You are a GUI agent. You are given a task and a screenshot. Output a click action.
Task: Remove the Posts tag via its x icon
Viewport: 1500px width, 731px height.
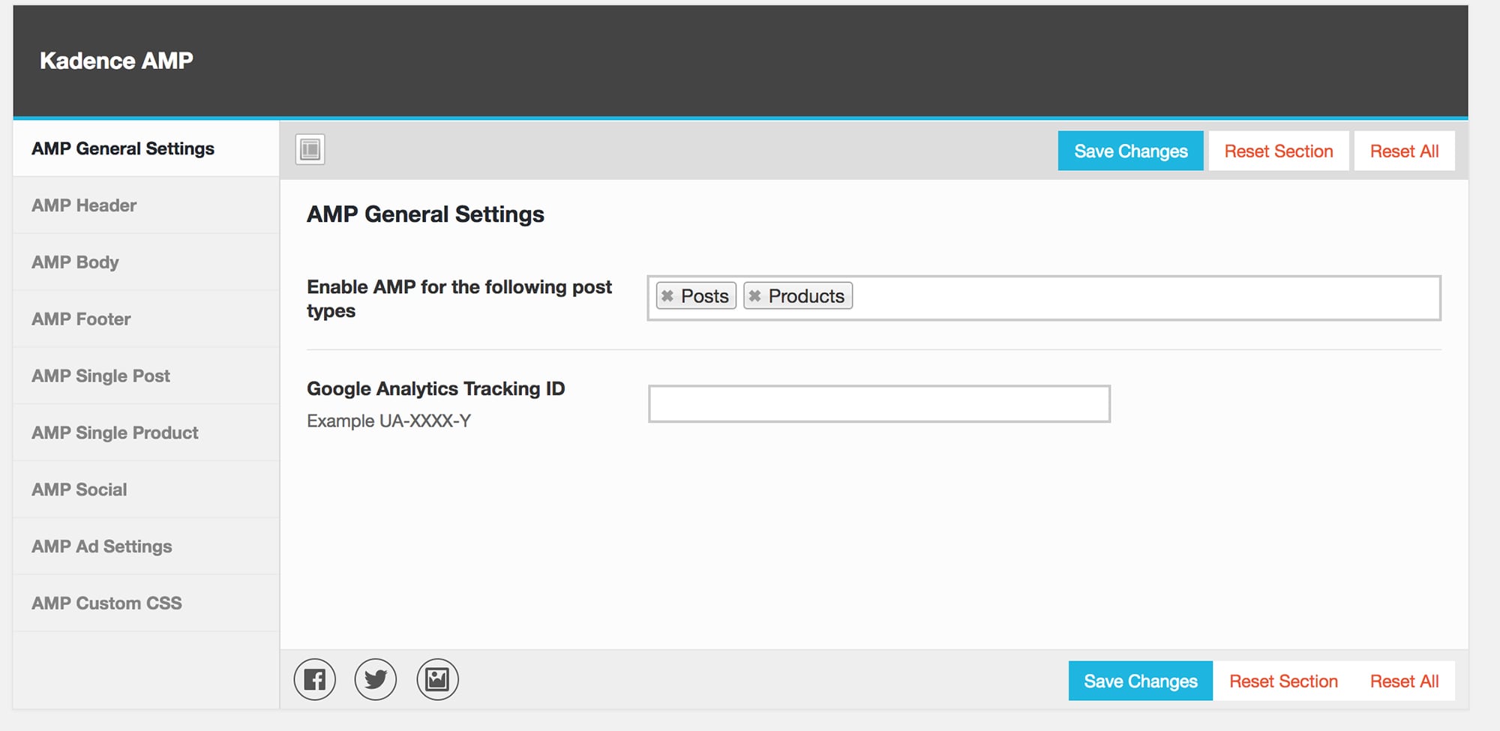(x=668, y=295)
